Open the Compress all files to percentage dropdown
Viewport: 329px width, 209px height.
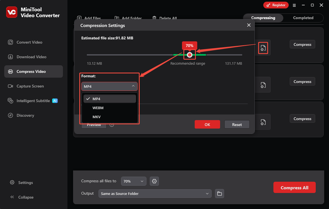point(133,181)
